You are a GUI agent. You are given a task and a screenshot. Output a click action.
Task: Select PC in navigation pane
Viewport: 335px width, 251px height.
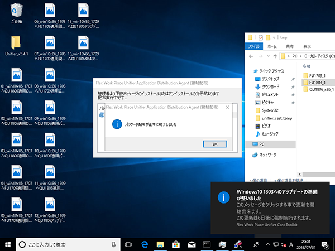[270, 144]
